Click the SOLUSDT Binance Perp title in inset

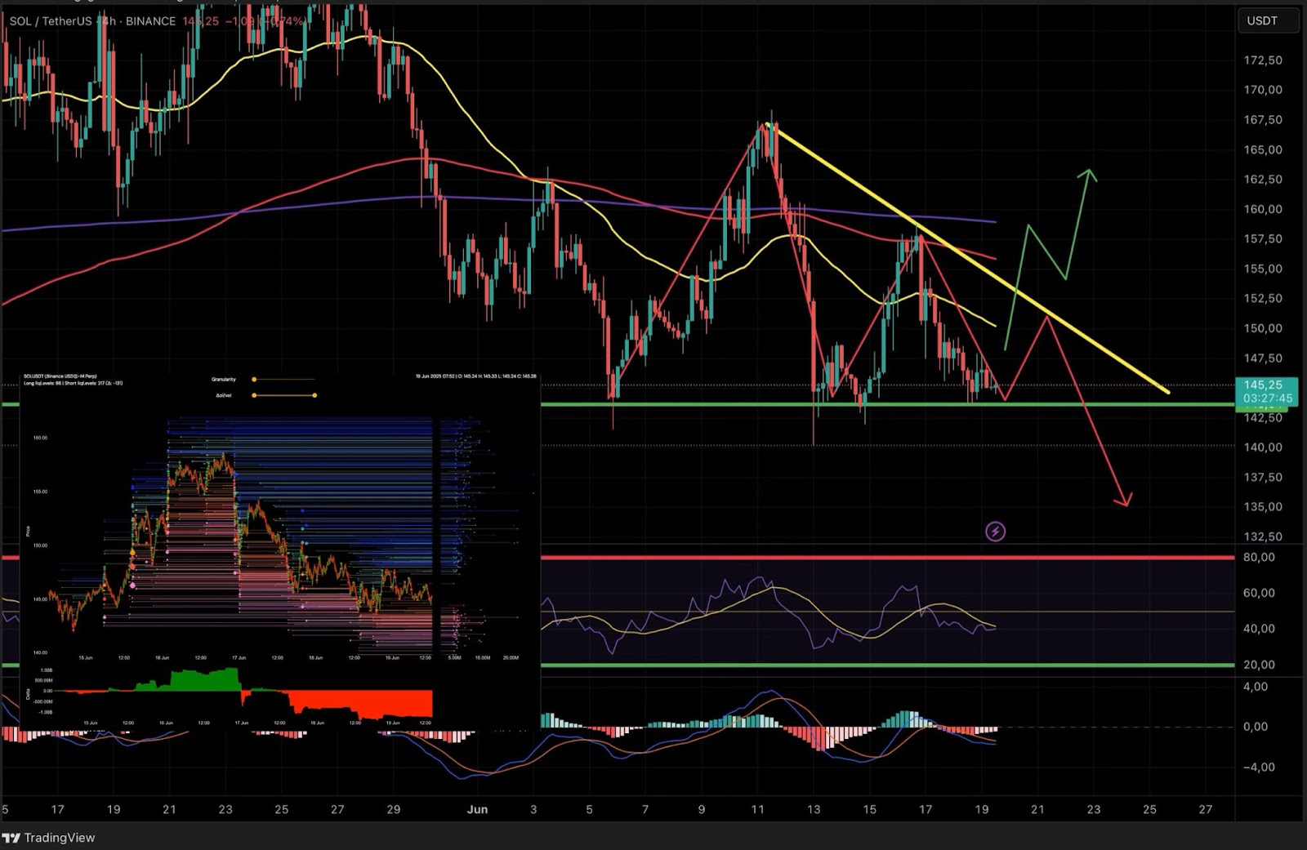tap(60, 376)
